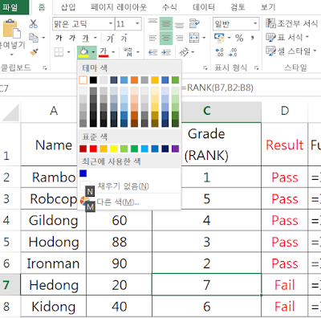Image resolution: width=321 pixels, height=318 pixels.
Task: Click the Decrease Decimal icon
Action: [x=233, y=52]
